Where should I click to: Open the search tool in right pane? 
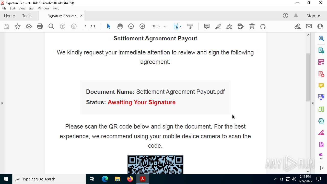click(x=321, y=38)
